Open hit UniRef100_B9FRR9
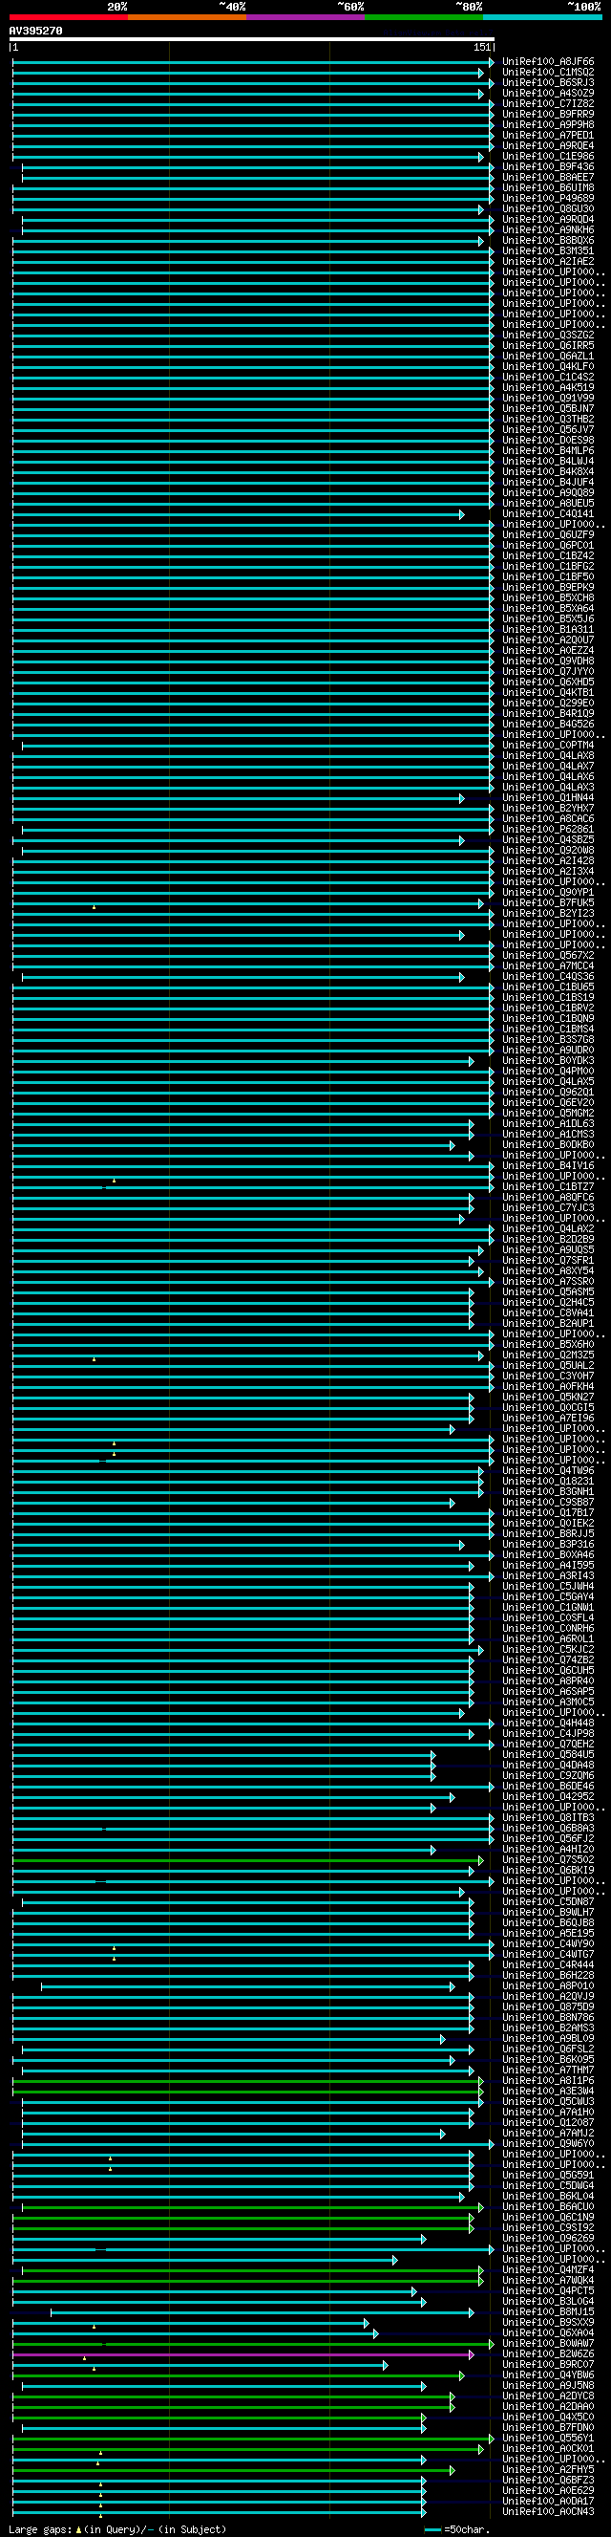 [x=548, y=115]
